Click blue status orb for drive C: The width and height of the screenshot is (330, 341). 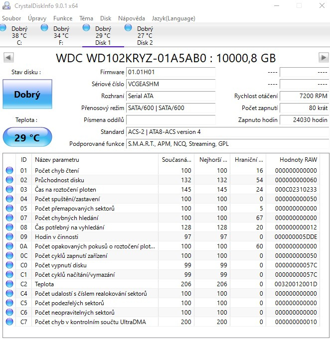point(3,27)
